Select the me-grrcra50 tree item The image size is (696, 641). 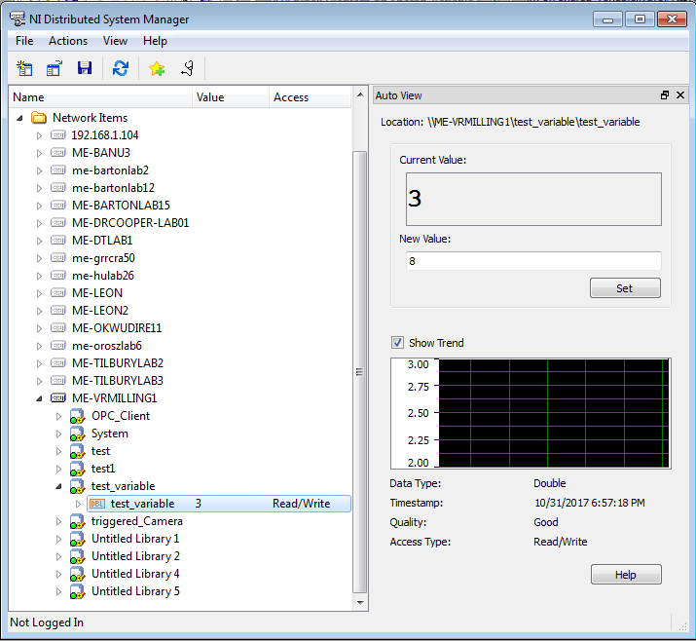pyautogui.click(x=103, y=258)
